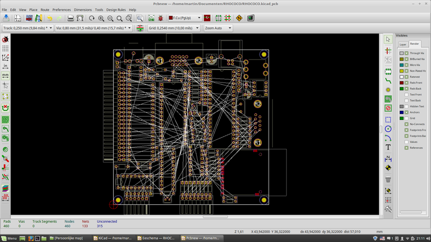The image size is (431, 242).
Task: Click the Anchors blue color swatch
Action: pos(401,112)
